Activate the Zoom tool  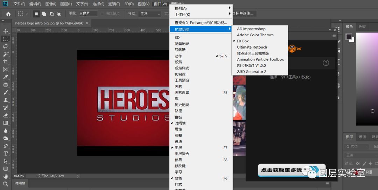[6, 184]
